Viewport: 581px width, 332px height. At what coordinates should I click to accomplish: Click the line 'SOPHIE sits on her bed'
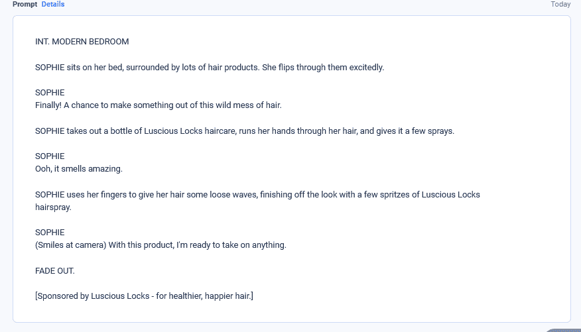[210, 68]
